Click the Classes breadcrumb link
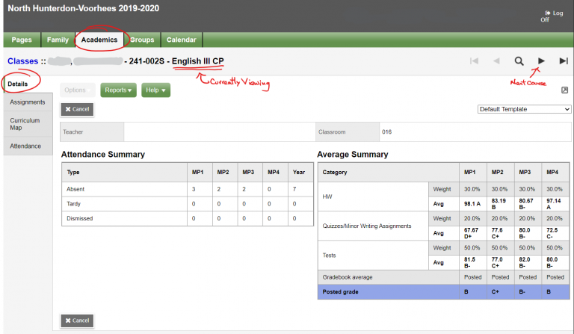 (x=22, y=61)
